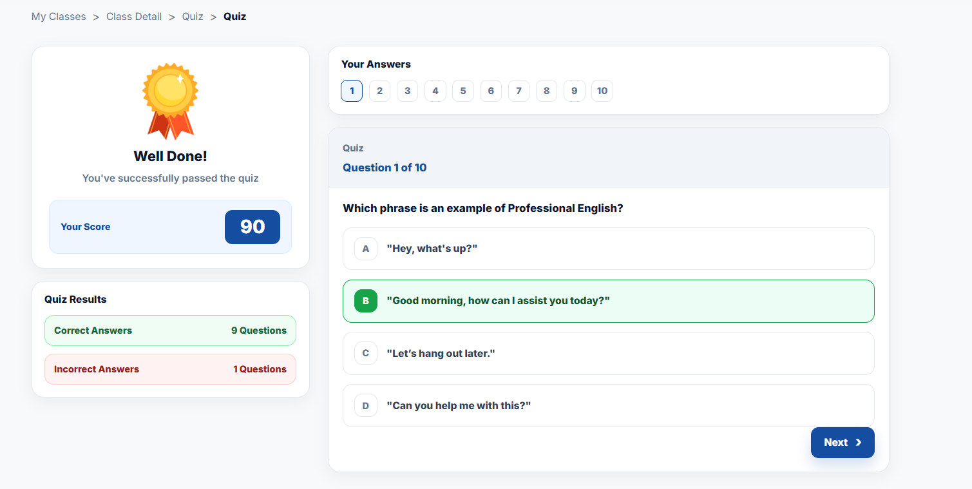The height and width of the screenshot is (489, 972).
Task: Select the green B answer badge
Action: point(366,301)
